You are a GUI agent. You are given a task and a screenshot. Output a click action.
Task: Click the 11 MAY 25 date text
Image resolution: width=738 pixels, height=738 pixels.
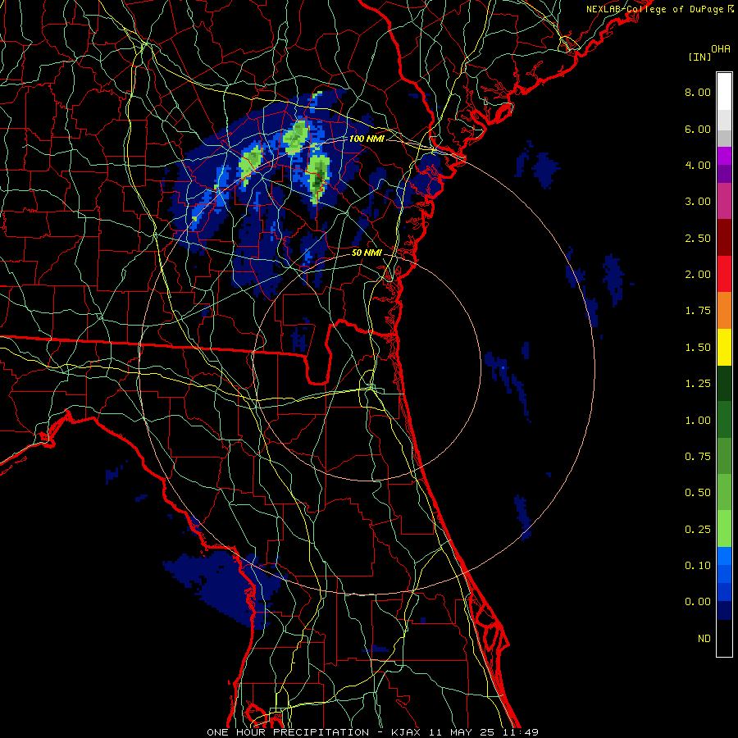pos(463,732)
